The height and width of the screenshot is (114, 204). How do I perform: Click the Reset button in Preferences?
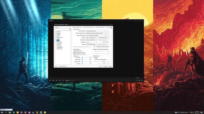click(56, 66)
